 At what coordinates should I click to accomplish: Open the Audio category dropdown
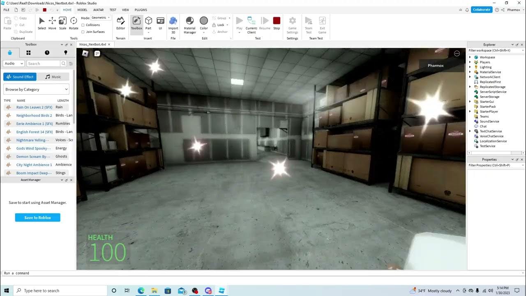click(14, 64)
